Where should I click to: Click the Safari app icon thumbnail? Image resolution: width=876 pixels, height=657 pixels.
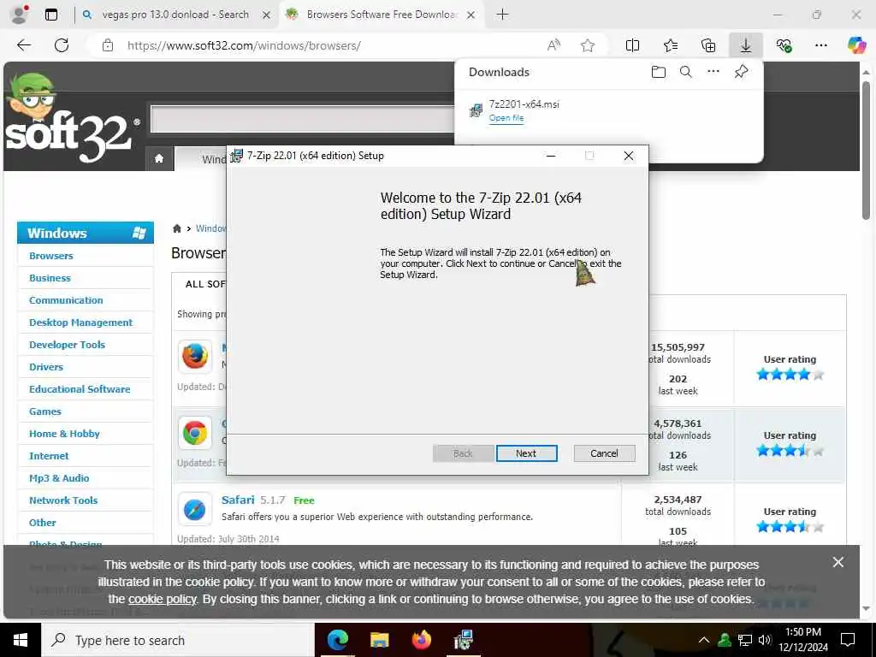point(195,509)
